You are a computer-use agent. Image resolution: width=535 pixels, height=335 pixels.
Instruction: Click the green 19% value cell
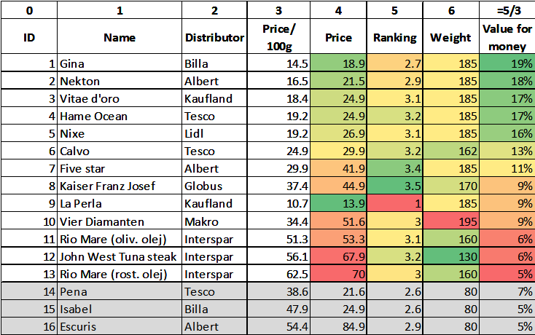coord(507,64)
